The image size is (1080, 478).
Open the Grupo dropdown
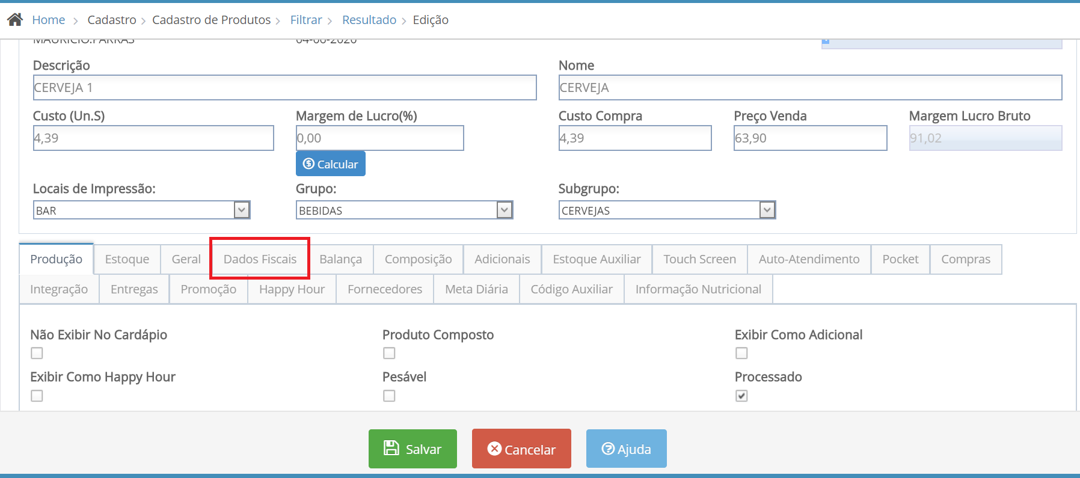tap(404, 210)
